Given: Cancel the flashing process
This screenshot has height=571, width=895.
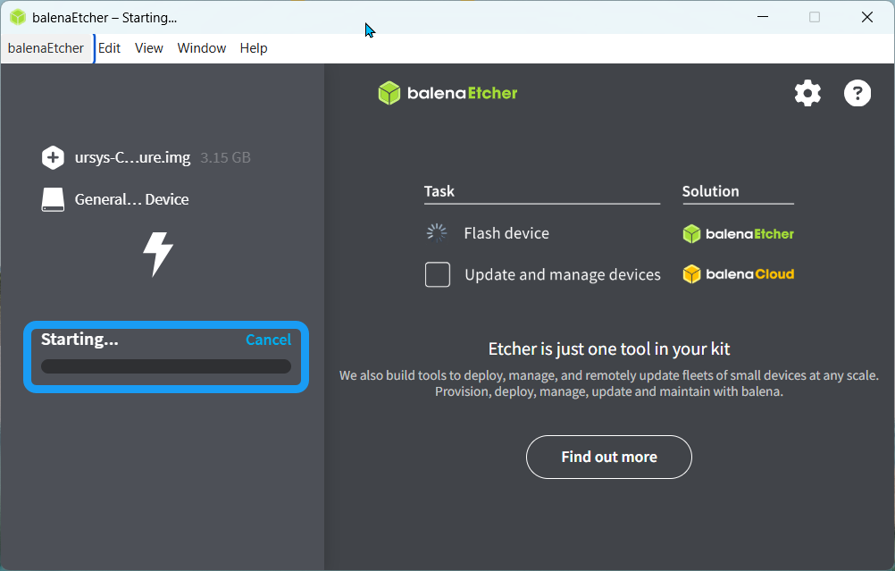Looking at the screenshot, I should (268, 340).
